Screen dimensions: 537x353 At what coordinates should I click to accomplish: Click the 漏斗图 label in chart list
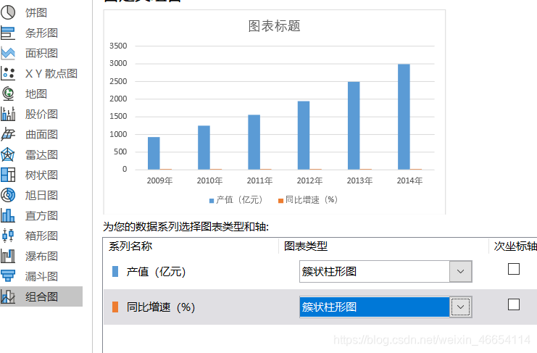tap(41, 276)
